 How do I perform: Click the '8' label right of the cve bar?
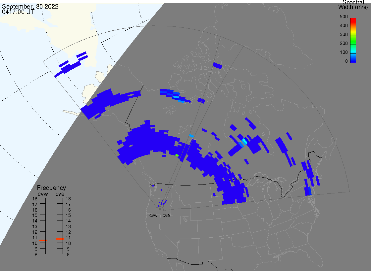[x=68, y=255]
